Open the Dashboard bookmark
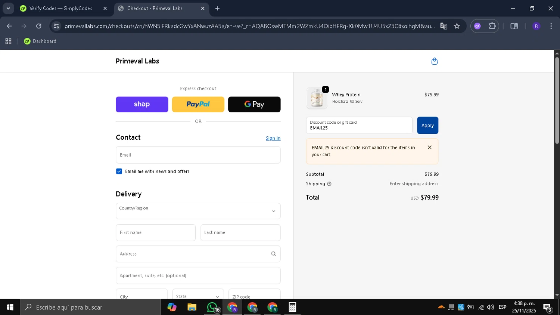Screen dimensions: 560x315 pyautogui.click(x=40, y=41)
